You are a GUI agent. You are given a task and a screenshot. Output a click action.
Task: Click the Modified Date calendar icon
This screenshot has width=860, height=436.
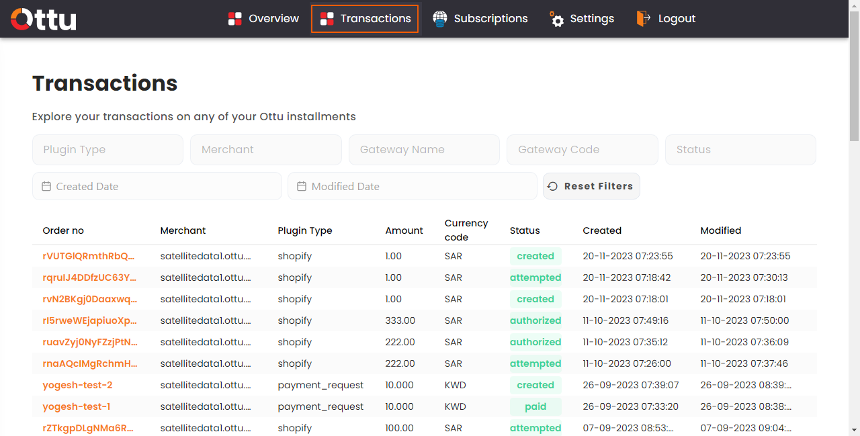pyautogui.click(x=302, y=186)
